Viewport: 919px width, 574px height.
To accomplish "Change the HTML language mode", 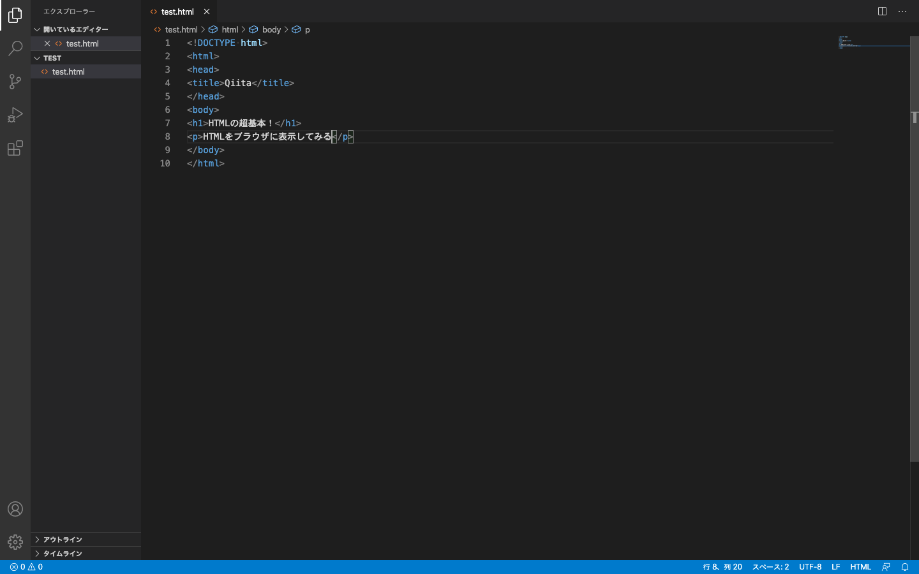I will point(860,567).
